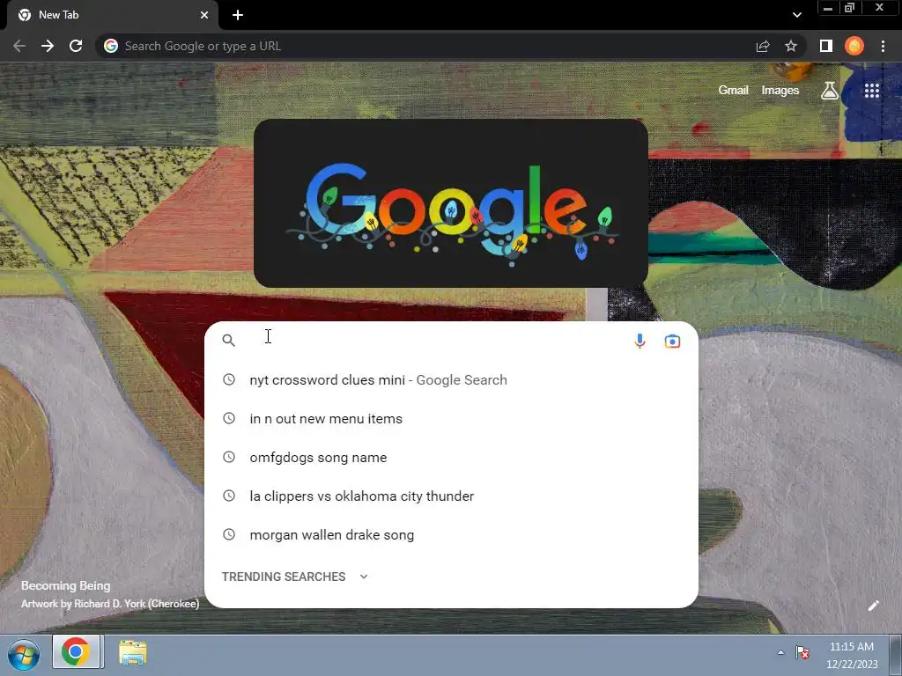Open the Google apps grid
The height and width of the screenshot is (676, 902).
871,91
